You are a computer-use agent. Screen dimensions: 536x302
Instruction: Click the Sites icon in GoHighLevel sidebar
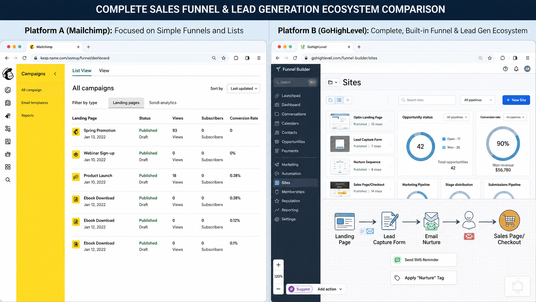(277, 183)
